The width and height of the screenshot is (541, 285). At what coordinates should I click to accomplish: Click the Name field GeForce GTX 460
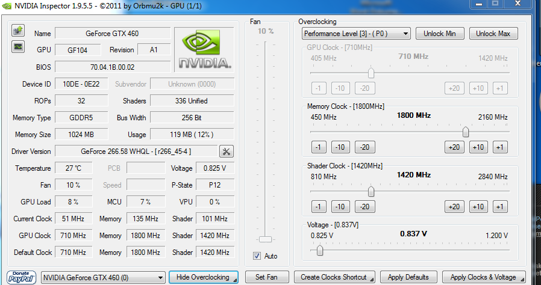point(113,34)
